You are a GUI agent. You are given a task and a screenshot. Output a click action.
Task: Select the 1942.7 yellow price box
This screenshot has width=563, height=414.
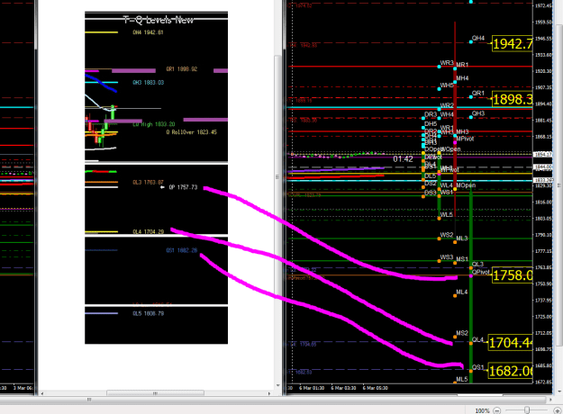pos(512,44)
